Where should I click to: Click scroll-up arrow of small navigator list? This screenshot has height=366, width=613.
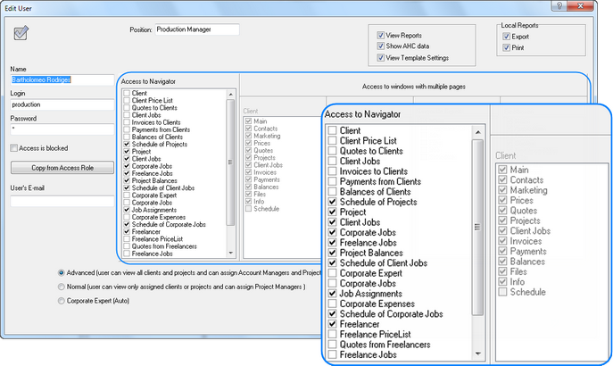(x=230, y=95)
